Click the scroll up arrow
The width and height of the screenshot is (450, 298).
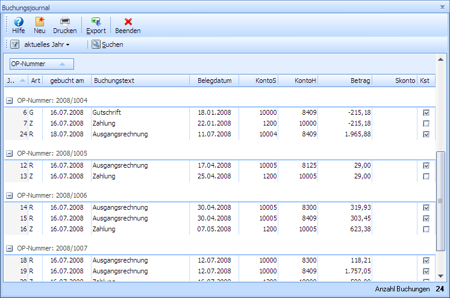440,59
